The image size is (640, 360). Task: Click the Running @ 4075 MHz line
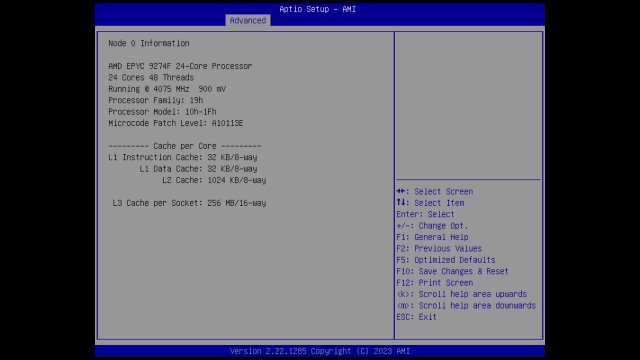167,89
